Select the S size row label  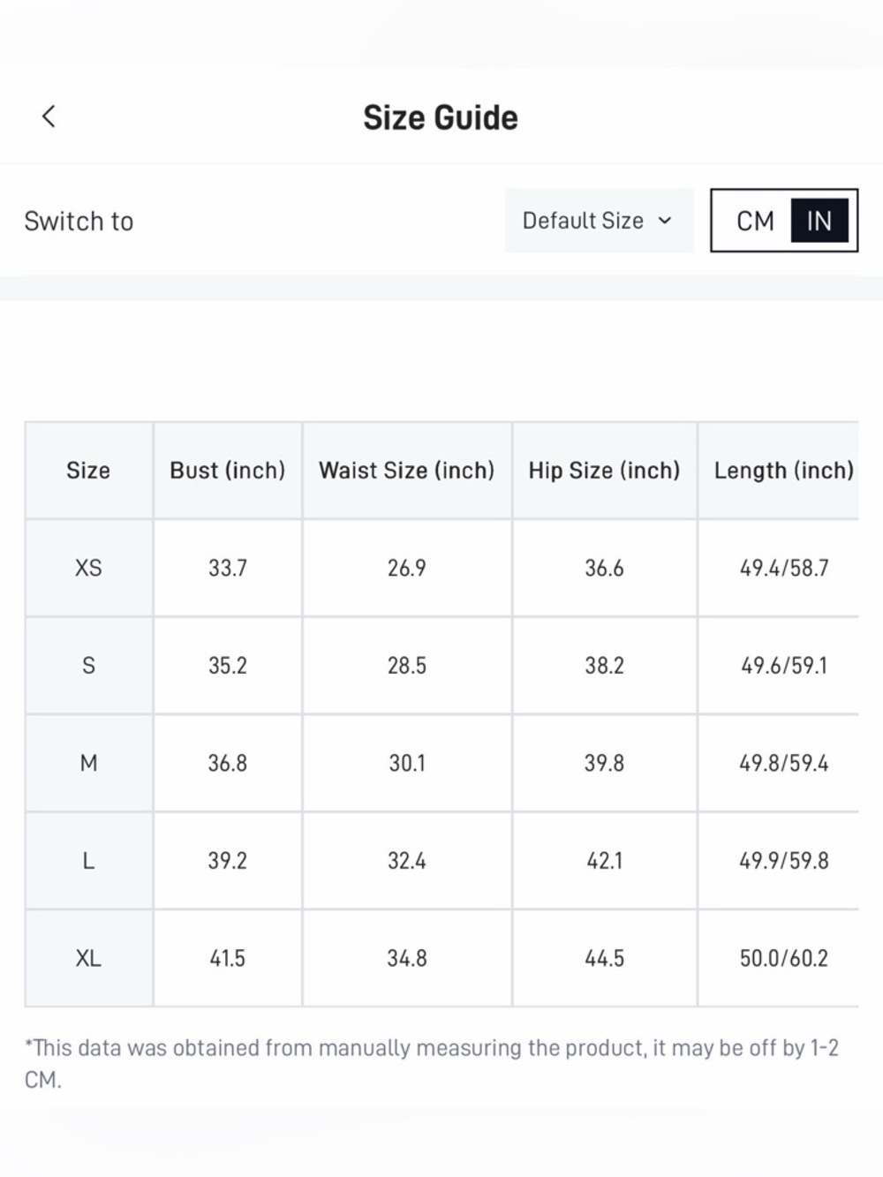[x=88, y=666]
